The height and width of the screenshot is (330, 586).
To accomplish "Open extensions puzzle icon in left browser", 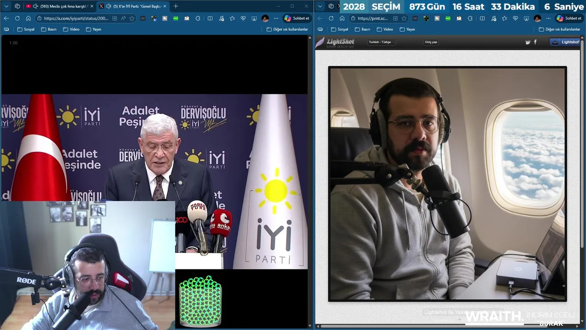I will tap(198, 18).
